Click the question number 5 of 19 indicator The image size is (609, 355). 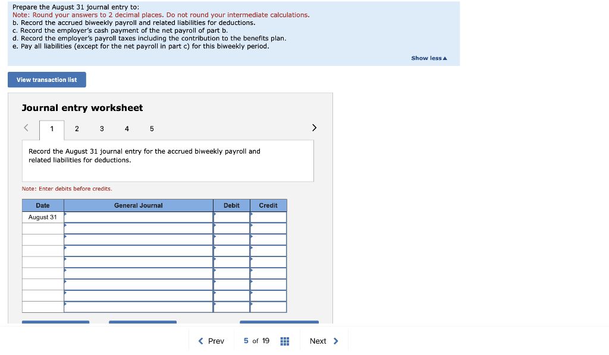(256, 341)
